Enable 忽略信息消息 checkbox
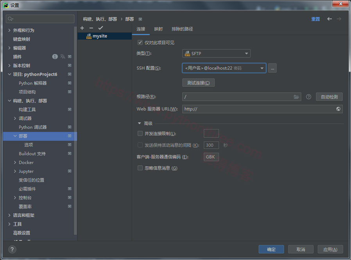The image size is (351, 260). tap(140, 168)
